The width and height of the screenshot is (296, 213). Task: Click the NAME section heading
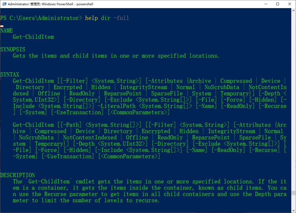pos(7,31)
